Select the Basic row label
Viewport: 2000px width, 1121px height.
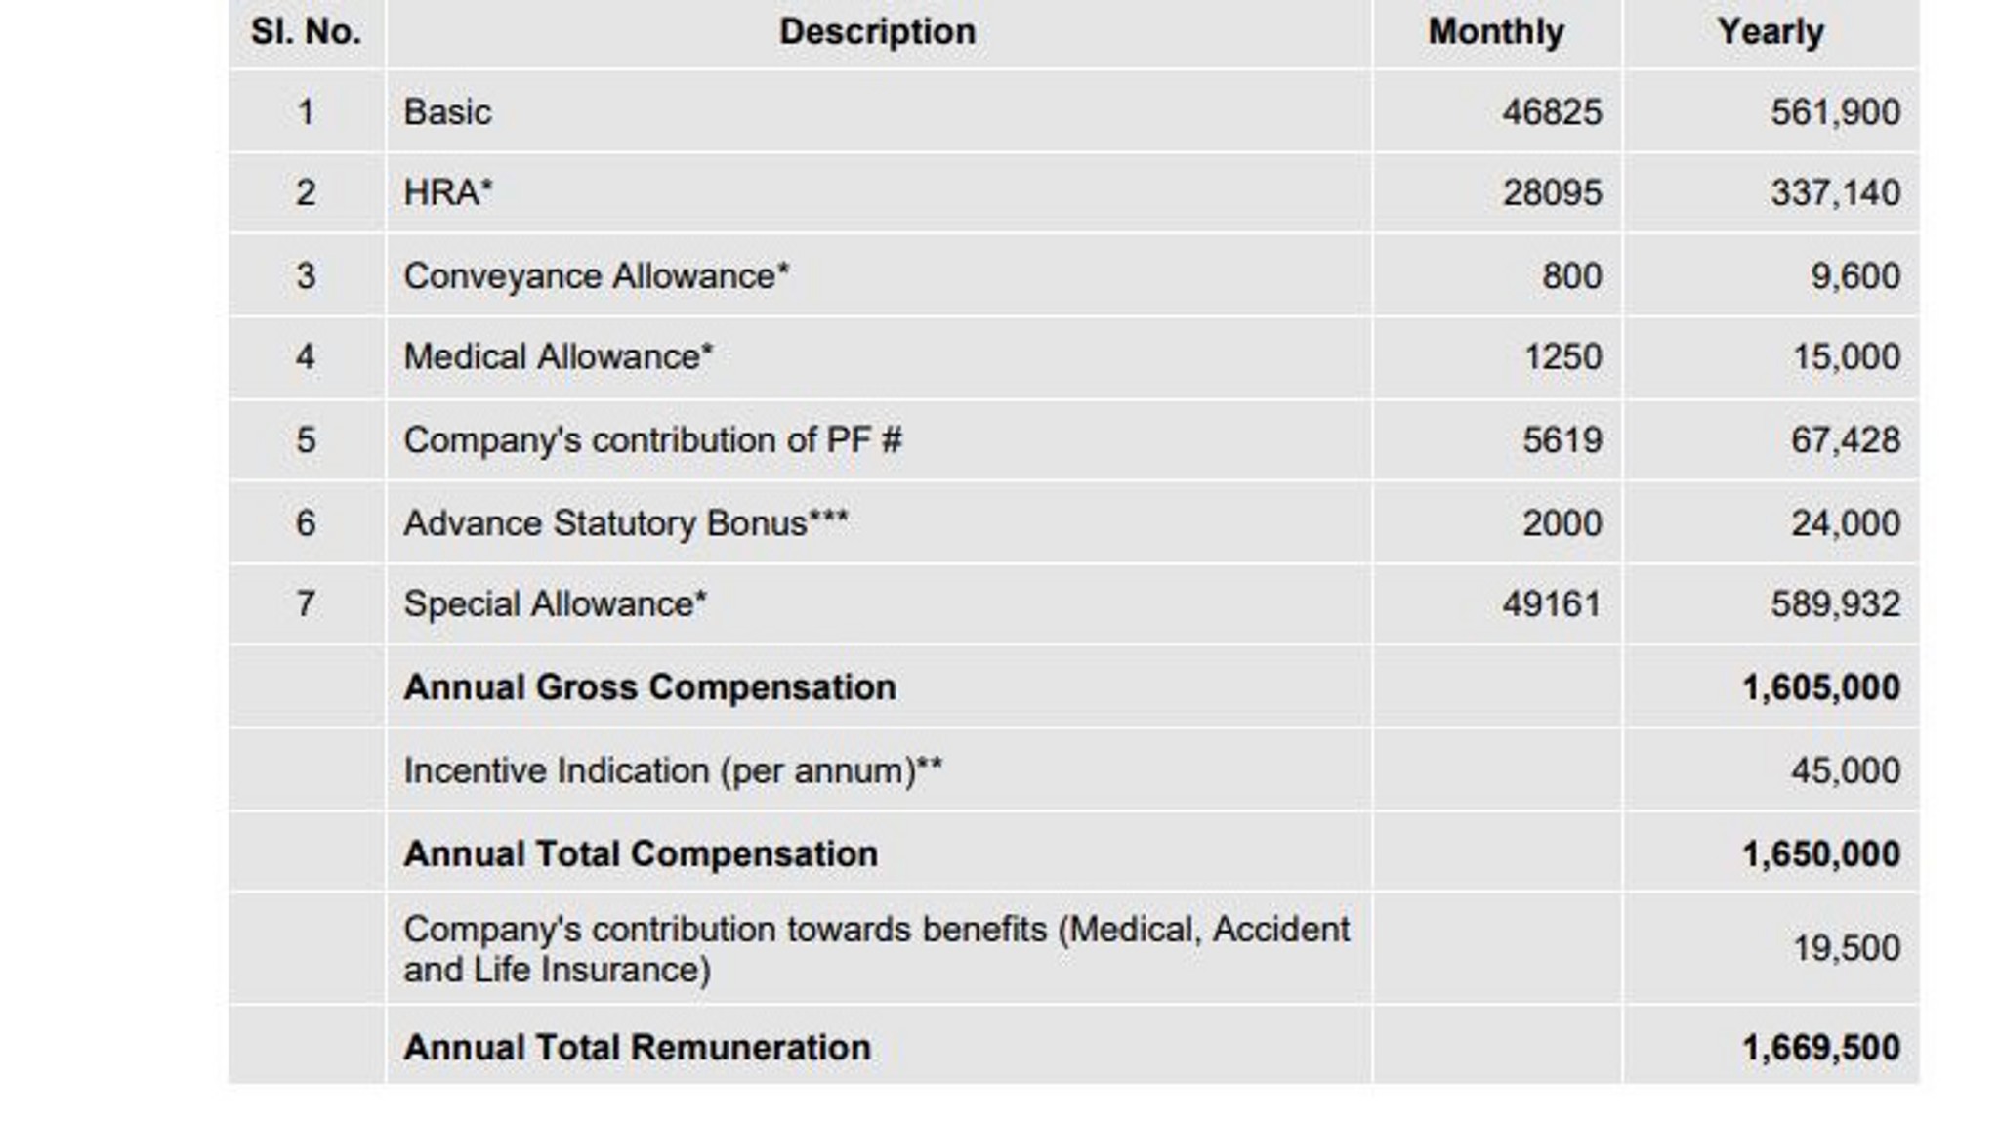tap(447, 112)
